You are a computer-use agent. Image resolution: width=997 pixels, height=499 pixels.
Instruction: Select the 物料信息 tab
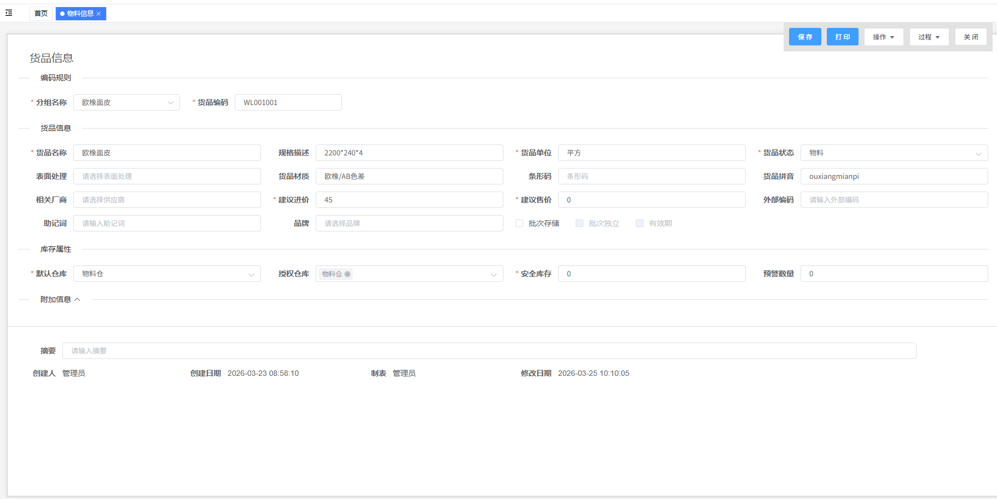(x=80, y=14)
